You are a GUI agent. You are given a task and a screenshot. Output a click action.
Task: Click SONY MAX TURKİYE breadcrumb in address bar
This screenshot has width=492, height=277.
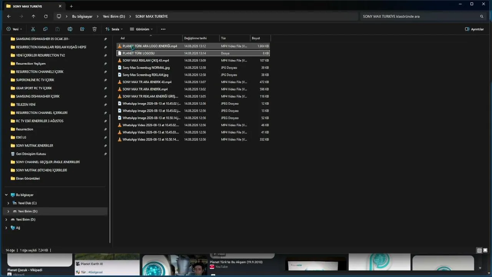click(x=151, y=17)
